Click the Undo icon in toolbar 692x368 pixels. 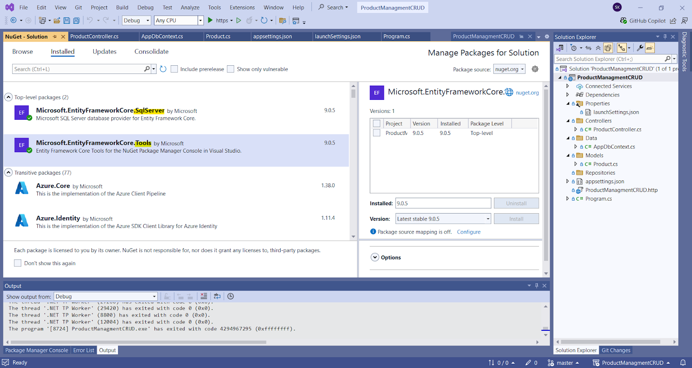point(90,20)
